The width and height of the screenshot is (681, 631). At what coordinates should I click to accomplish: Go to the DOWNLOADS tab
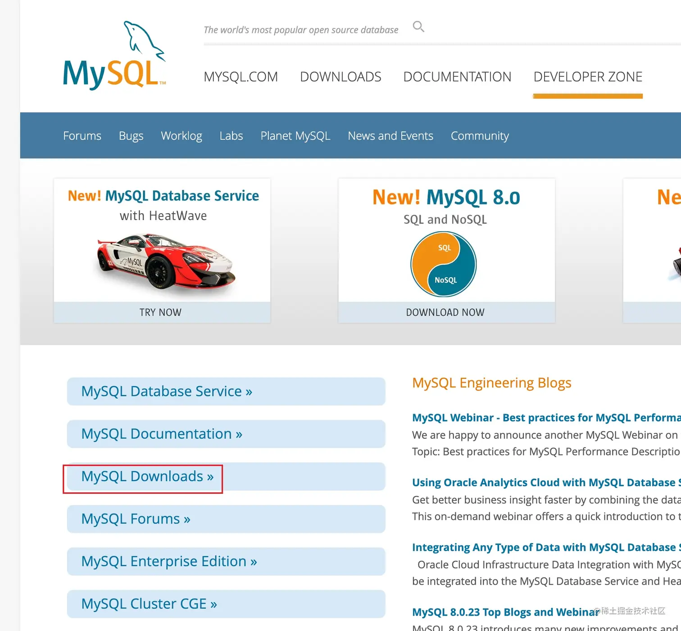pyautogui.click(x=340, y=77)
